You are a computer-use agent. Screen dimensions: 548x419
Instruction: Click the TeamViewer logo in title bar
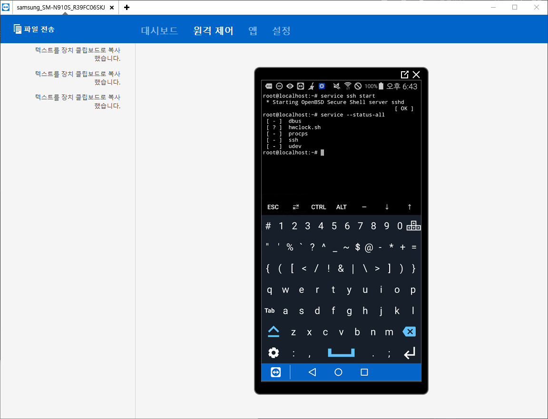click(6, 7)
